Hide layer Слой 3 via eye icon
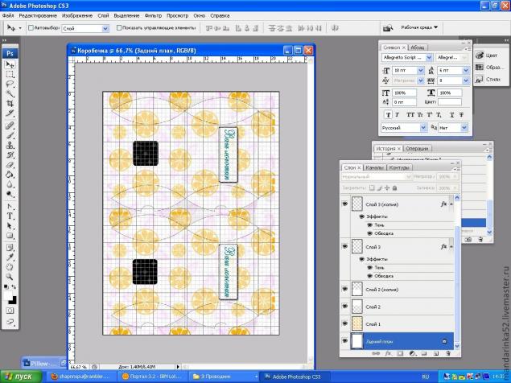Screen dimensions: 511x383 point(344,247)
